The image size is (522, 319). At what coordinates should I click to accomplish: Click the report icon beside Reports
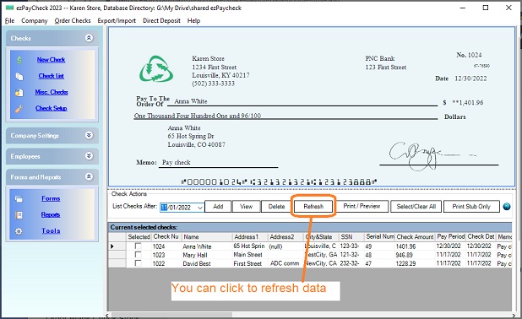(x=19, y=215)
